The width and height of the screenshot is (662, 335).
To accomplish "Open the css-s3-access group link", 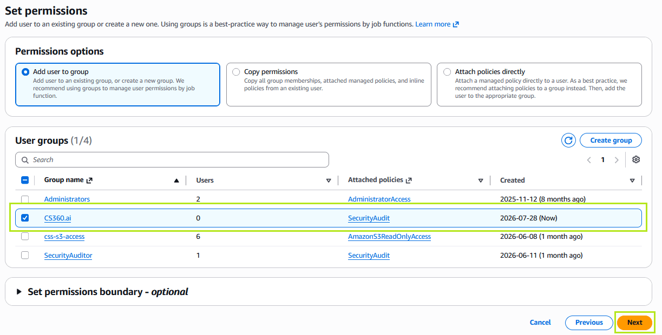I will 64,237.
